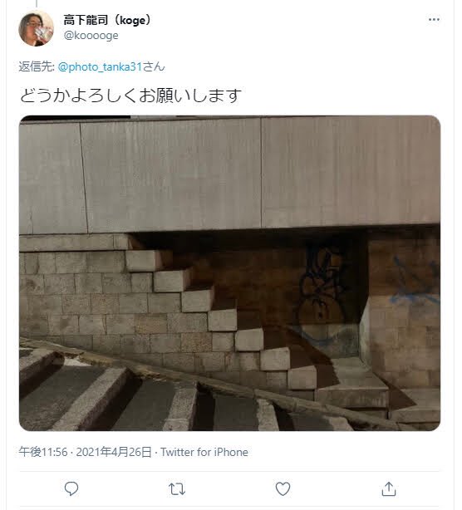This screenshot has height=510, width=462.
Task: Open display name 高下龍司（koge）
Action: [x=108, y=20]
